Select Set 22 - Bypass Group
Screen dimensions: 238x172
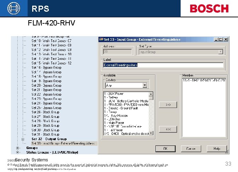click(46, 94)
